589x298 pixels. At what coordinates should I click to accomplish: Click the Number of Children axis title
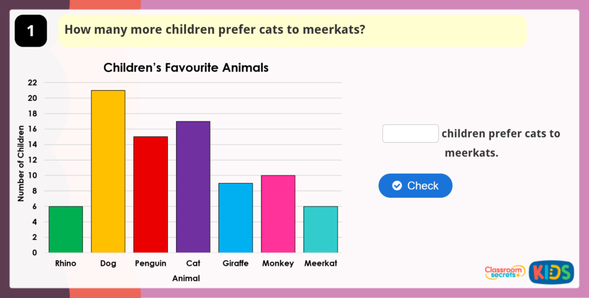[21, 163]
